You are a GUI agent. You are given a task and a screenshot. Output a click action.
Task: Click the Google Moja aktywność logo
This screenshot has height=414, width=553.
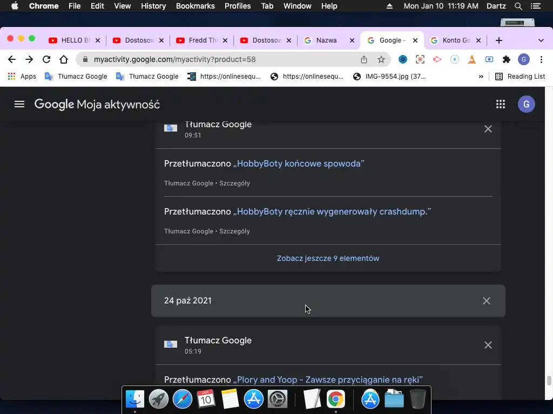pos(97,105)
